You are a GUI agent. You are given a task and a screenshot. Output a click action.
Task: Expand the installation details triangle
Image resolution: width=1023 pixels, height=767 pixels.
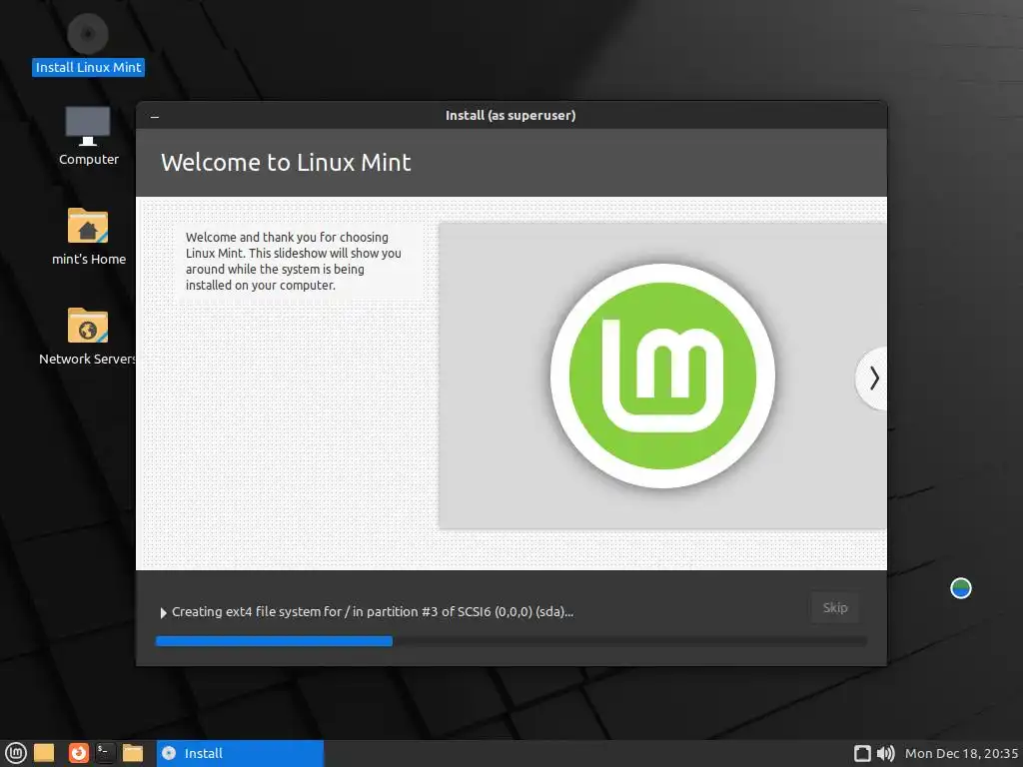(163, 613)
